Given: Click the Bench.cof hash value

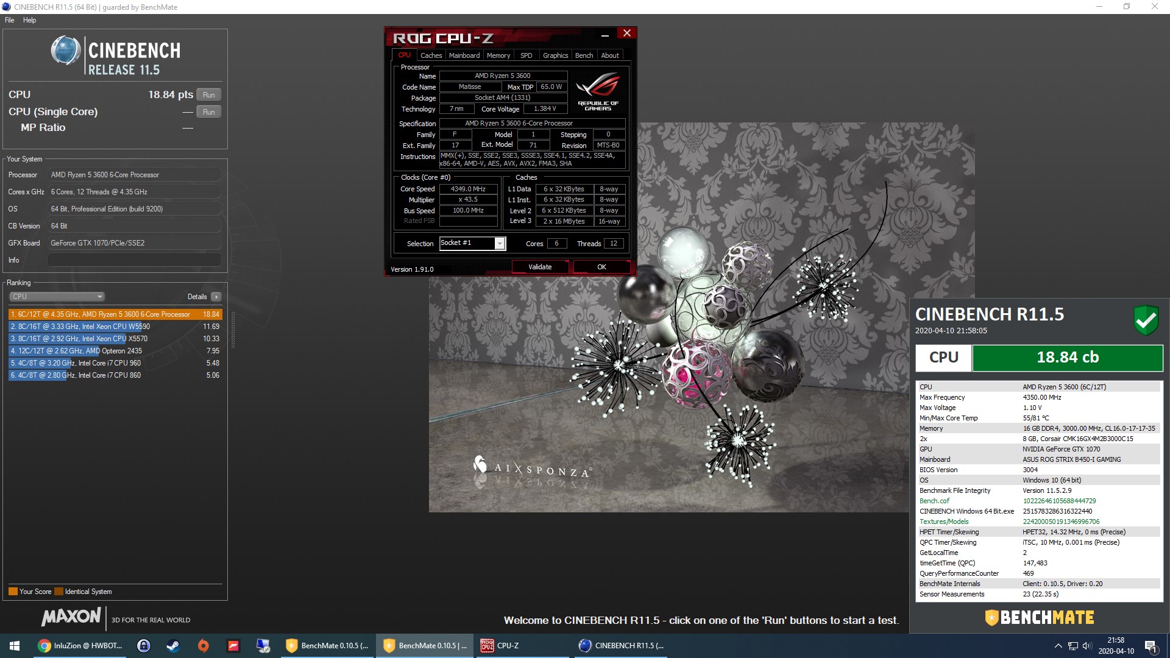Looking at the screenshot, I should click(1059, 501).
